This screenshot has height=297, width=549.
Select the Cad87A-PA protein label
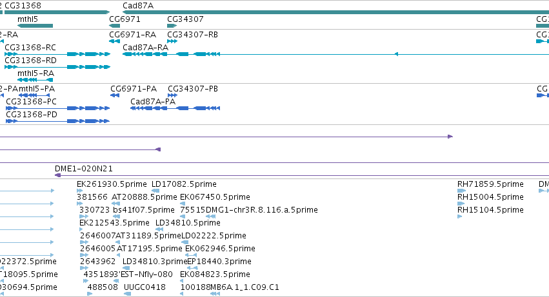[x=153, y=102]
